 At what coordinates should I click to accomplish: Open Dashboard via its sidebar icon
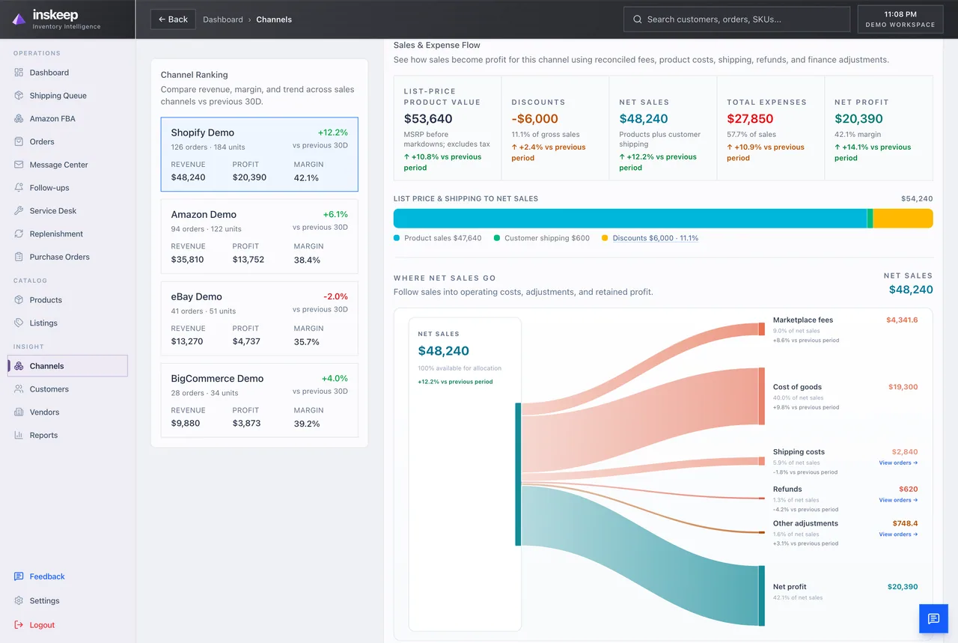(19, 73)
